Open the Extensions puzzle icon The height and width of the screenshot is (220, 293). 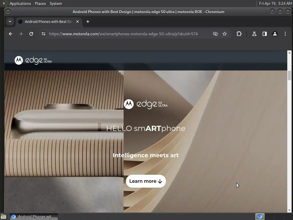tap(239, 34)
